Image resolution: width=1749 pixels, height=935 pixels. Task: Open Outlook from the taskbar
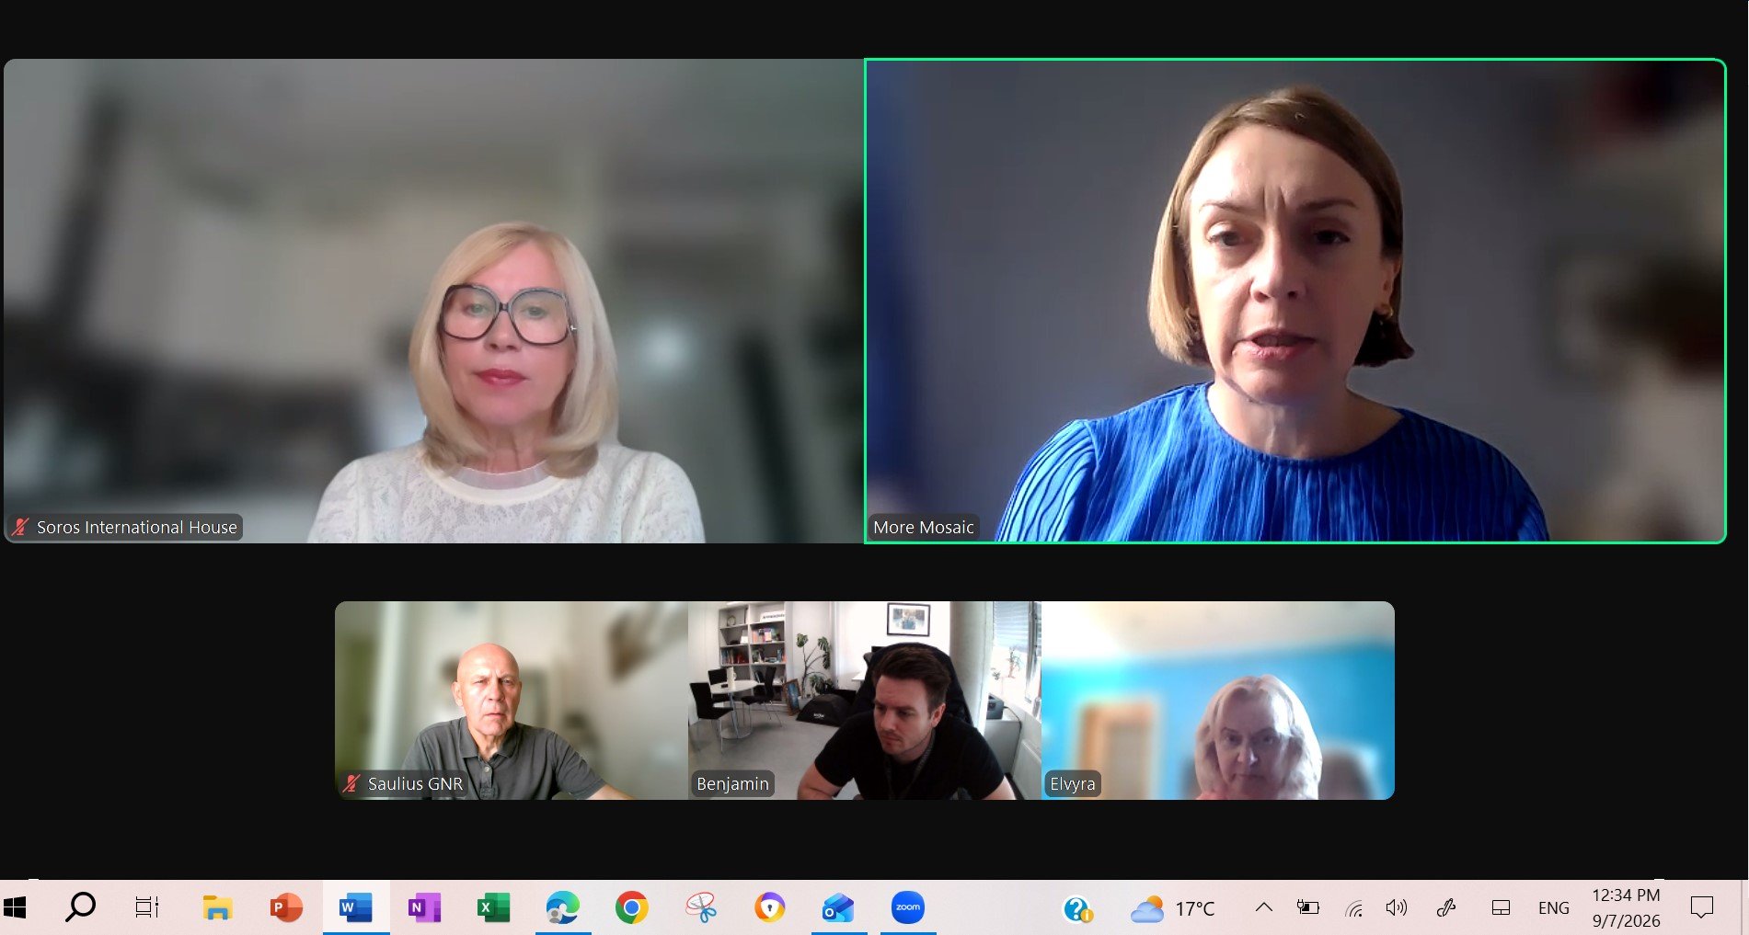(839, 907)
